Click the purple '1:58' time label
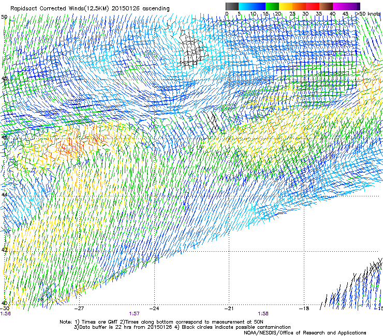 [263, 314]
